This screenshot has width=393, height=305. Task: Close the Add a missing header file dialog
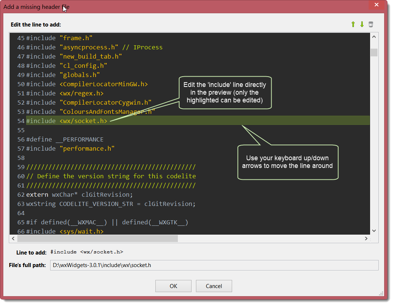click(x=376, y=5)
